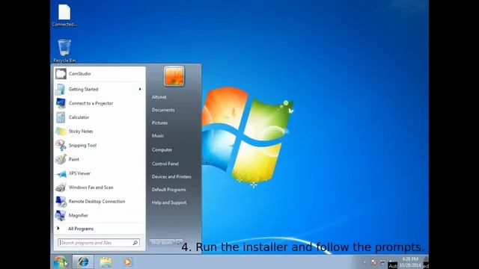Open Internet Explorer from the taskbar
Screen dimensions: 479x269
click(x=83, y=262)
